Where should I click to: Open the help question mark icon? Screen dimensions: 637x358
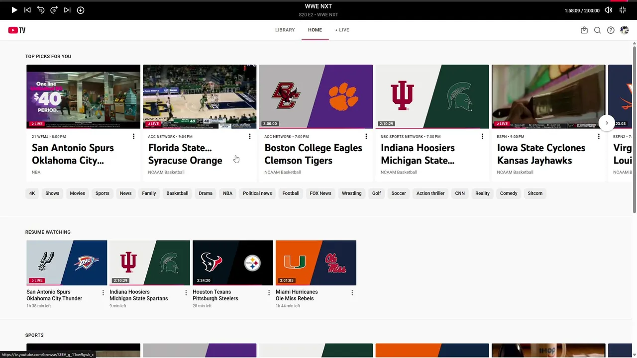[611, 30]
